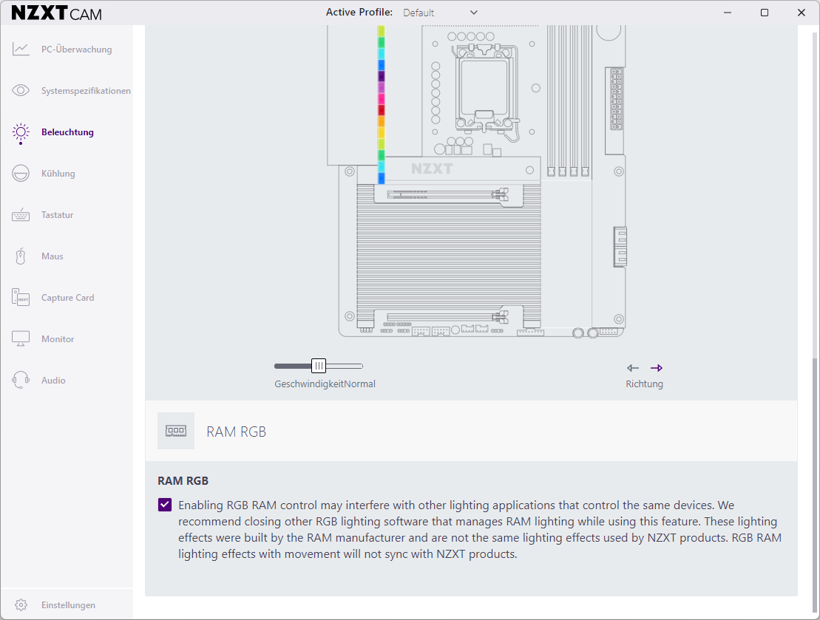Set lighting direction to right arrow
The height and width of the screenshot is (620, 820).
[657, 368]
